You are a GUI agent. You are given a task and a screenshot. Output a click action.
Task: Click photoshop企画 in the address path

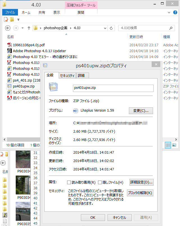tap(56, 28)
